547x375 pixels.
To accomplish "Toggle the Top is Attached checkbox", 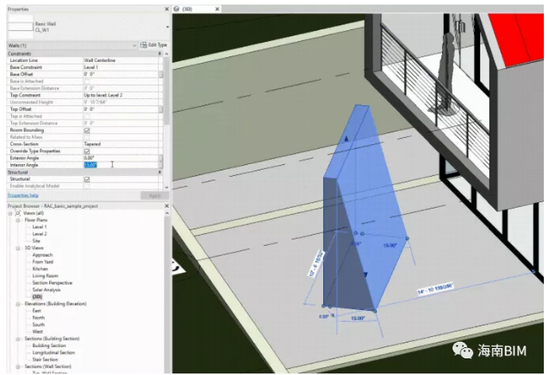I will click(87, 116).
